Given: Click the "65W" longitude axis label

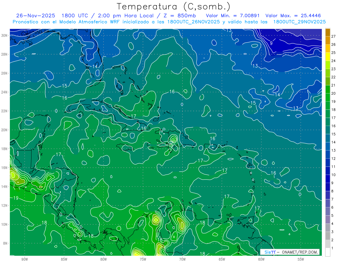Looking at the screenshot, I should [222, 260].
